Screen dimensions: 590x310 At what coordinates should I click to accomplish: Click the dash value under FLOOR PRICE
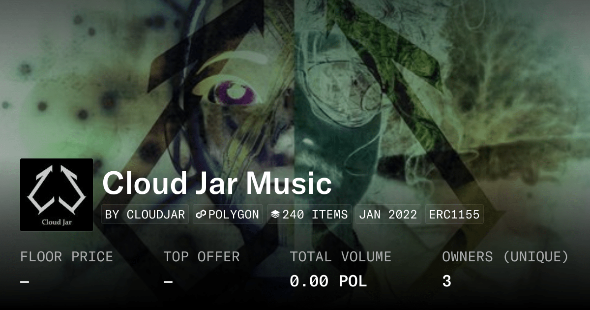tap(25, 281)
